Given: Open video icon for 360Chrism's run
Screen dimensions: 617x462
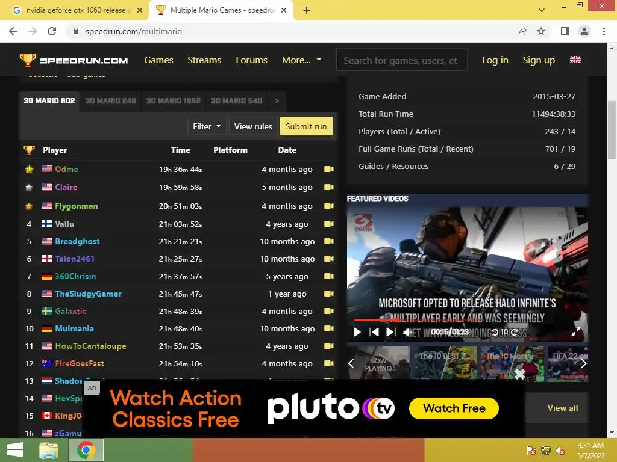Looking at the screenshot, I should [328, 276].
